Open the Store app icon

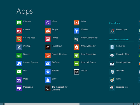point(48,80)
